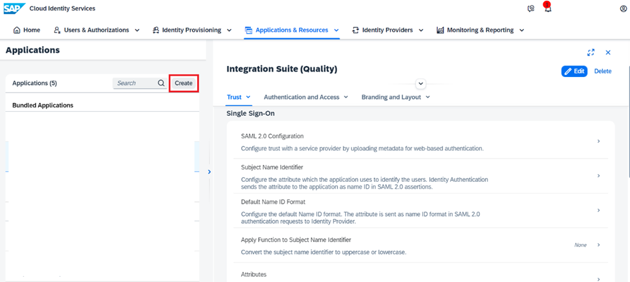Click the Identity Providers icon
Image resolution: width=630 pixels, height=282 pixels.
click(x=355, y=30)
